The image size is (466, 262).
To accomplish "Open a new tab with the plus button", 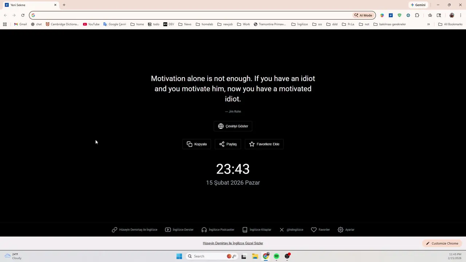I will (64, 5).
